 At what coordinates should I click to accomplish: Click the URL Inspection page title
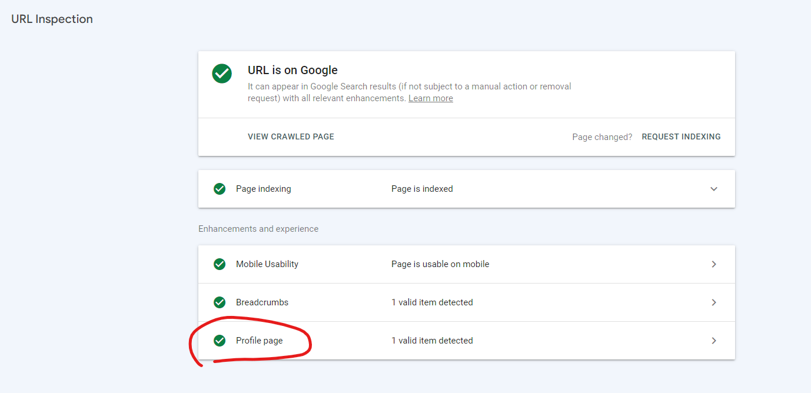[52, 19]
